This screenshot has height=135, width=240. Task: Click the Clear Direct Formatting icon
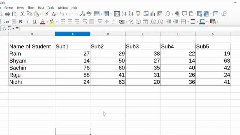pos(54,14)
